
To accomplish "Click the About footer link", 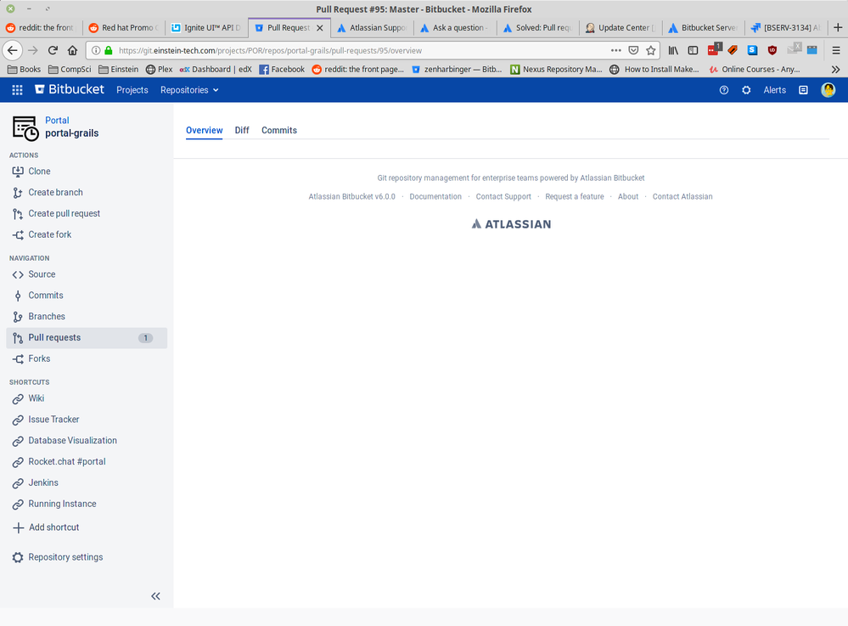I will point(628,196).
